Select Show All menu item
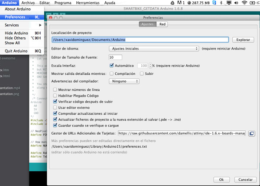Image resolution: width=260 pixels, height=186 pixels. pyautogui.click(x=22, y=43)
